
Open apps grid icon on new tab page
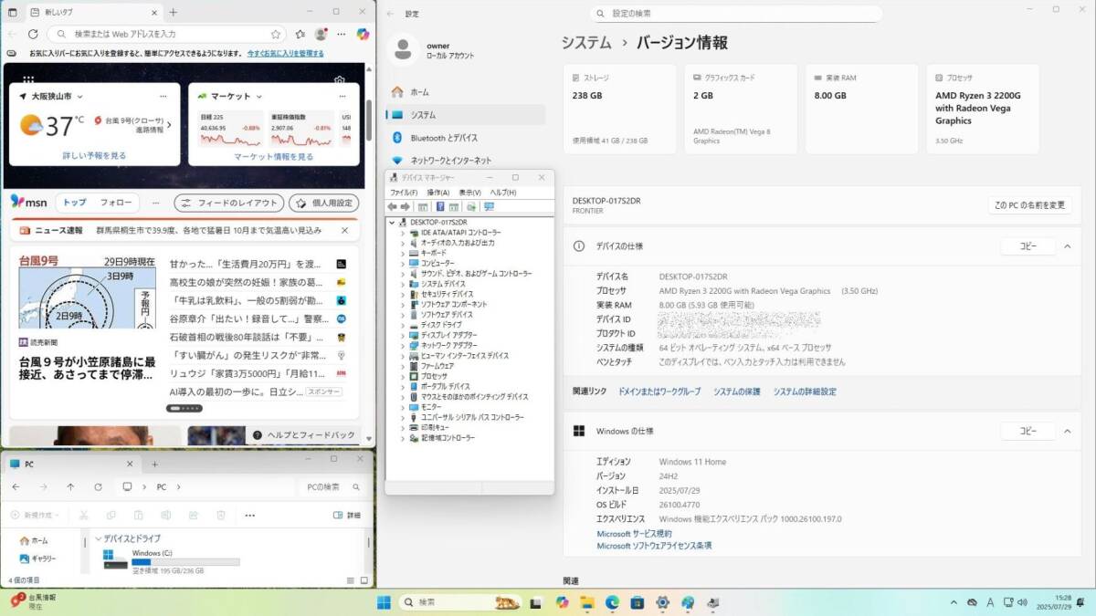tap(29, 80)
